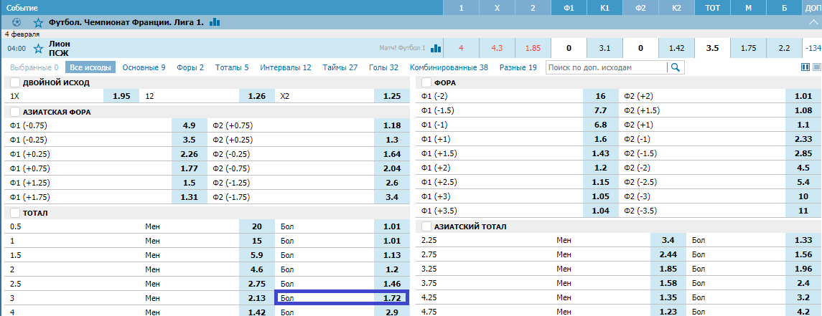Open the Выбранные 0 tab
Screen dimensions: 822x316
pos(34,67)
